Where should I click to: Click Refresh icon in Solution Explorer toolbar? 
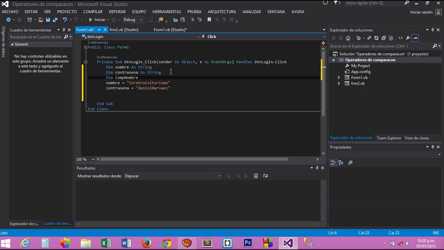click(x=376, y=38)
